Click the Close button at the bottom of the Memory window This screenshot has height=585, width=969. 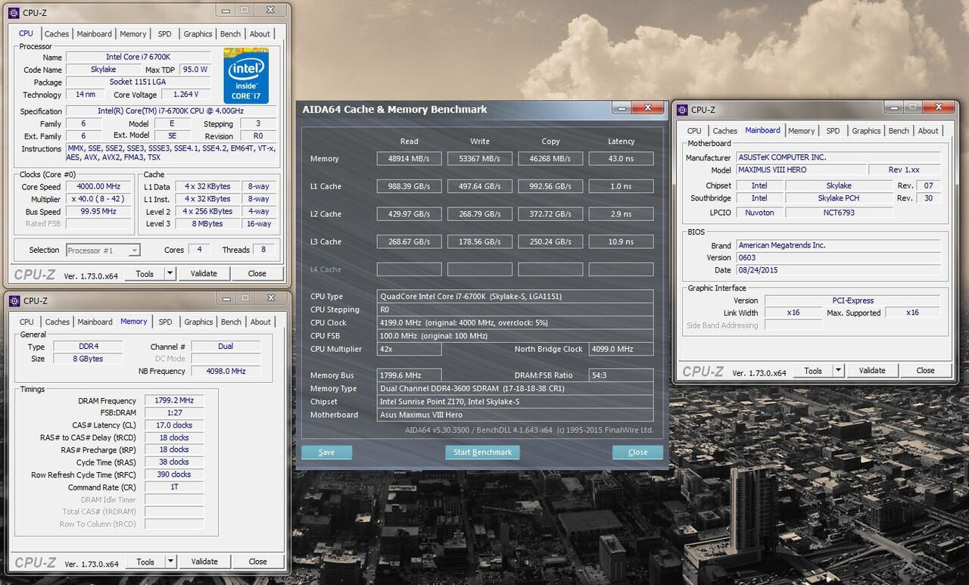pyautogui.click(x=258, y=562)
